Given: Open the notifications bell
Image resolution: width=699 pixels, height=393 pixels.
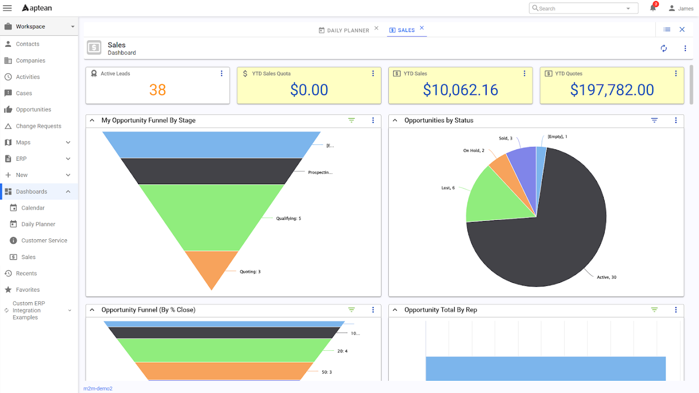Looking at the screenshot, I should [x=653, y=7].
